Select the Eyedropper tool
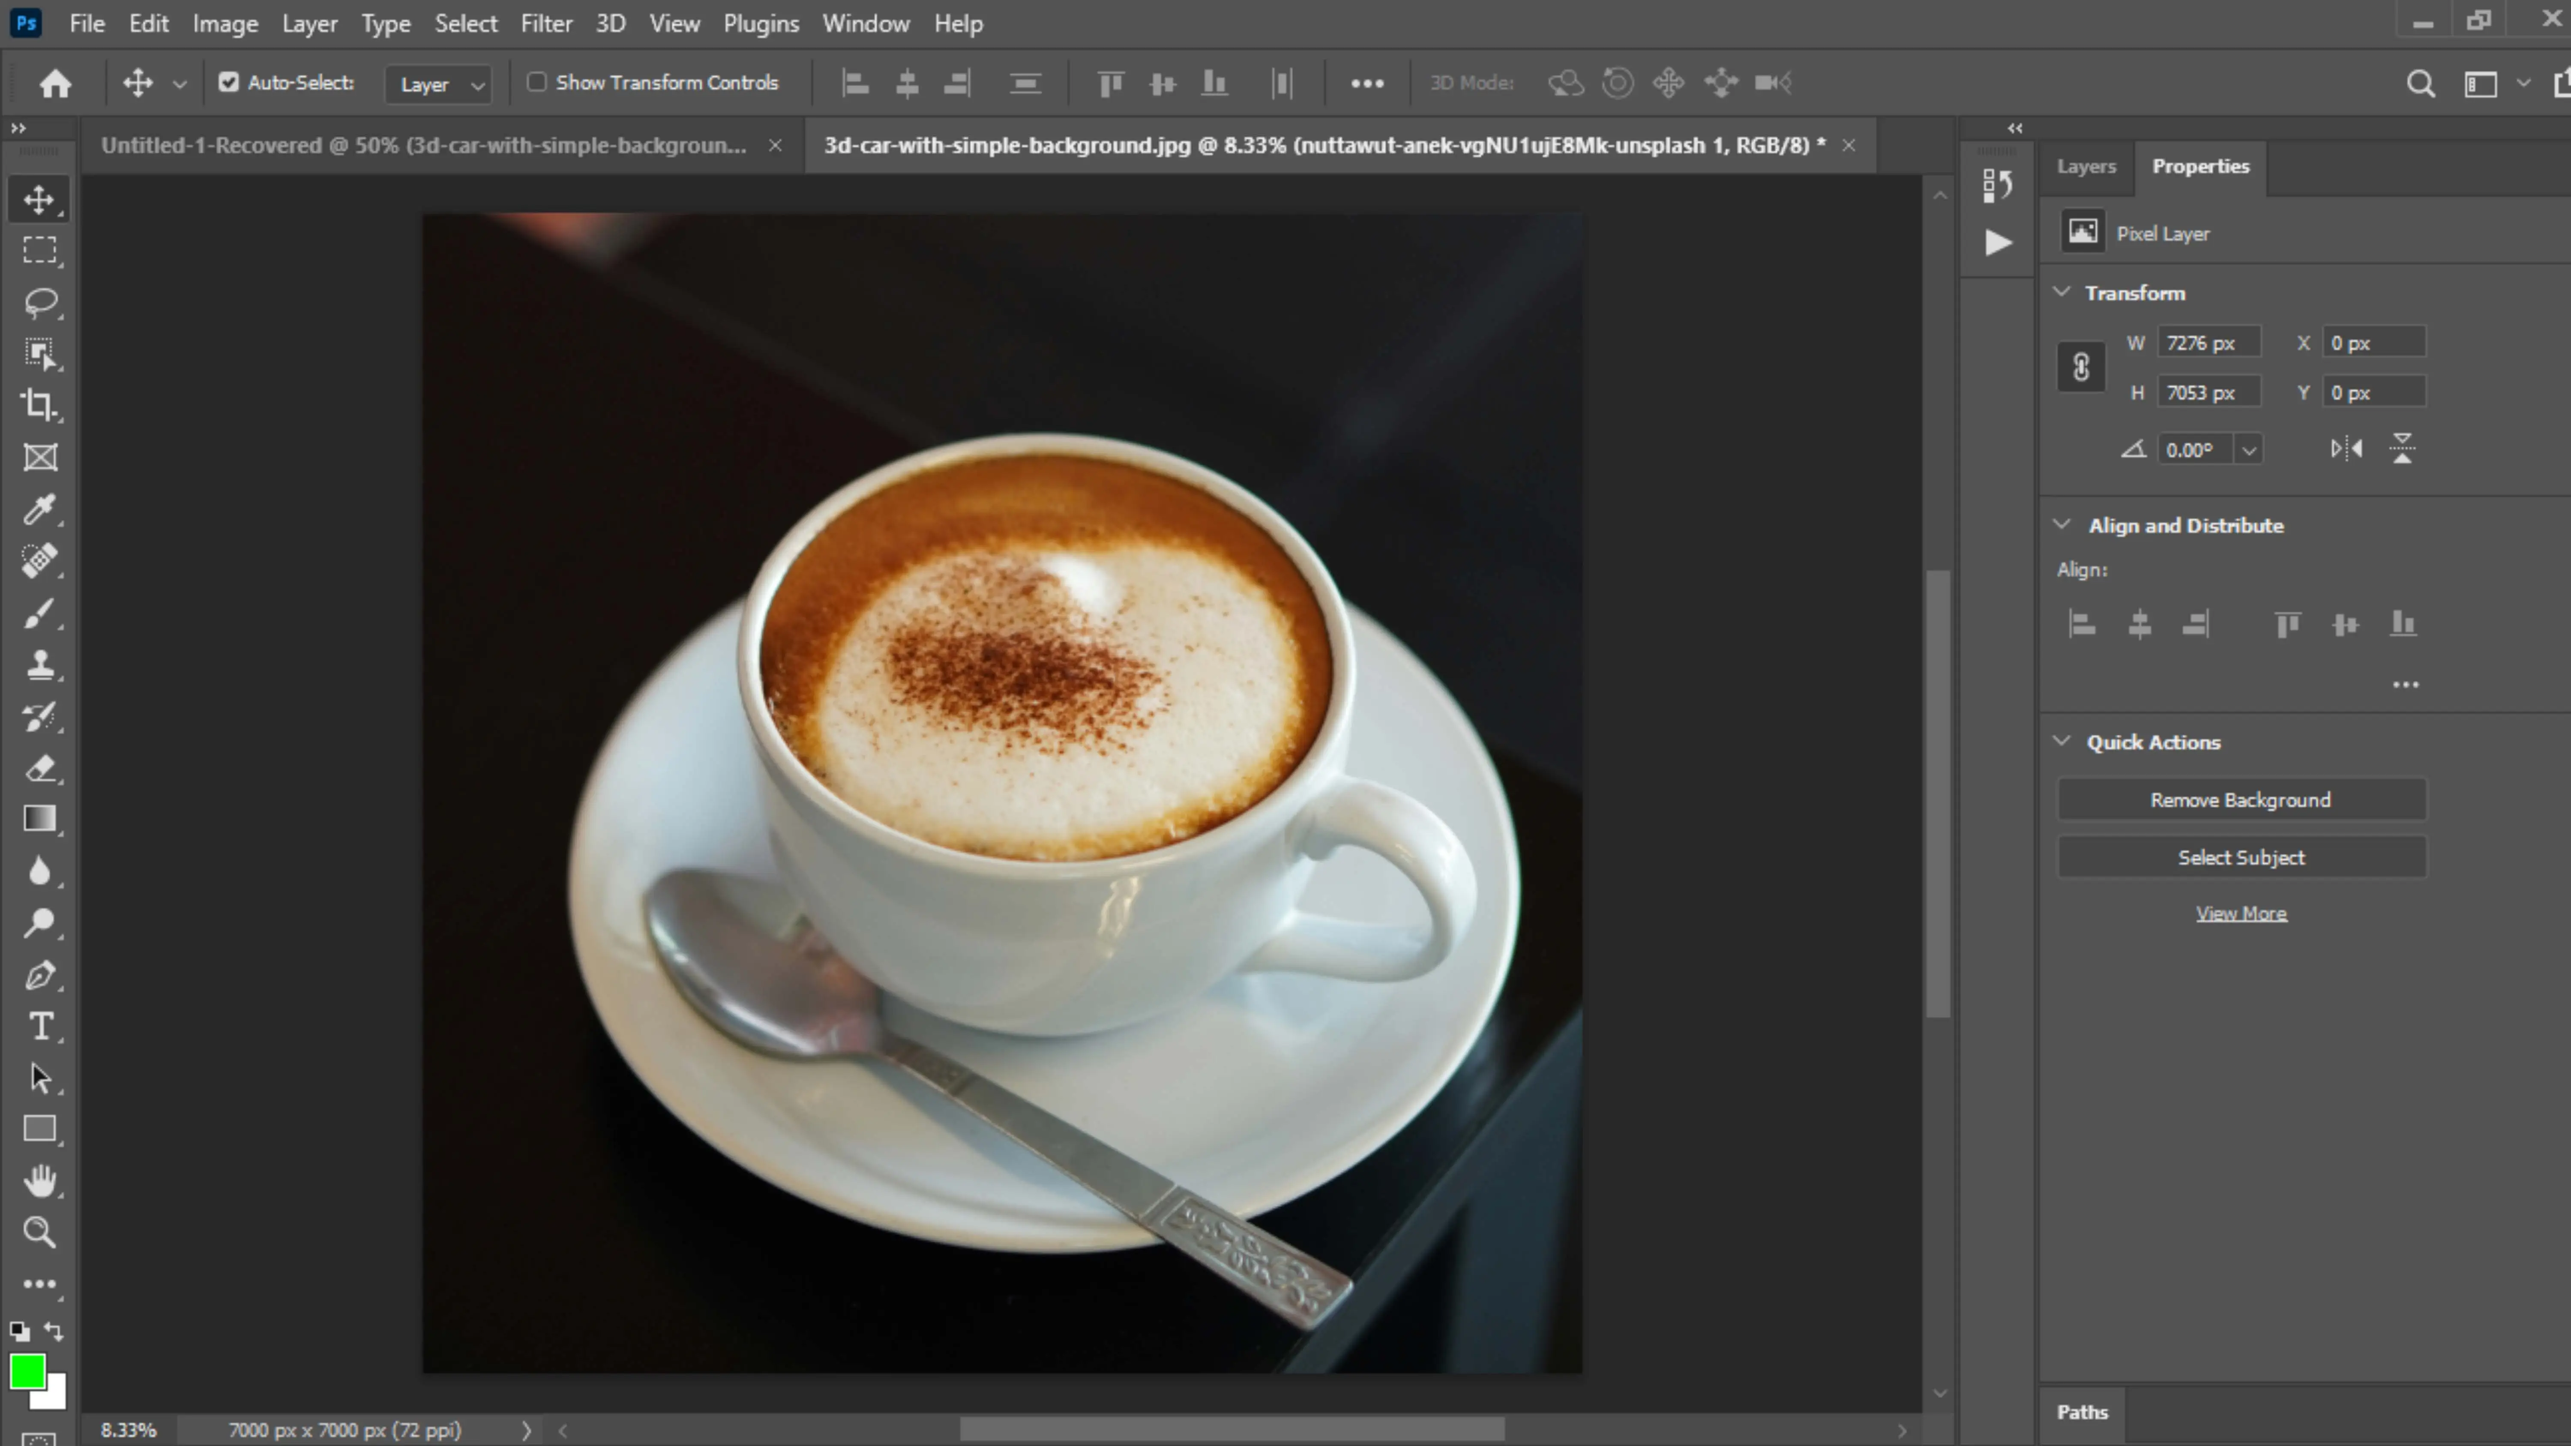 (x=39, y=510)
